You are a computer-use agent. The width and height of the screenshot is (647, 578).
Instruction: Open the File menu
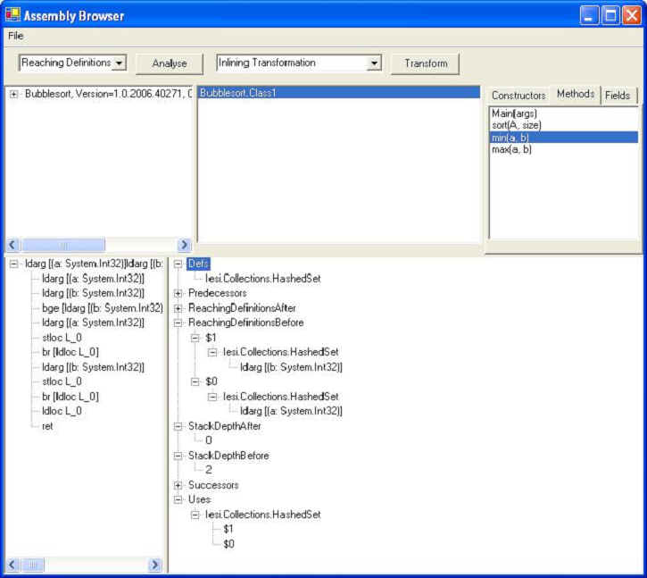tap(16, 36)
